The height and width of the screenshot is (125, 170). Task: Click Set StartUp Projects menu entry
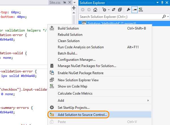74,108
